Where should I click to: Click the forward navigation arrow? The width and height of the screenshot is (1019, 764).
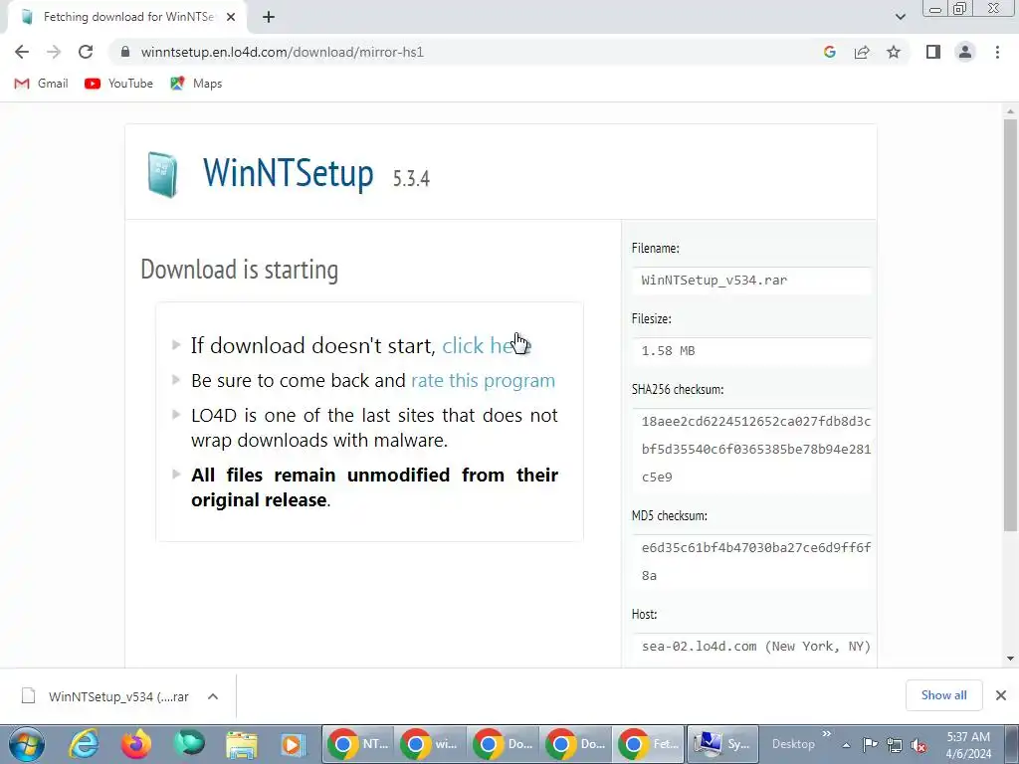[x=54, y=52]
